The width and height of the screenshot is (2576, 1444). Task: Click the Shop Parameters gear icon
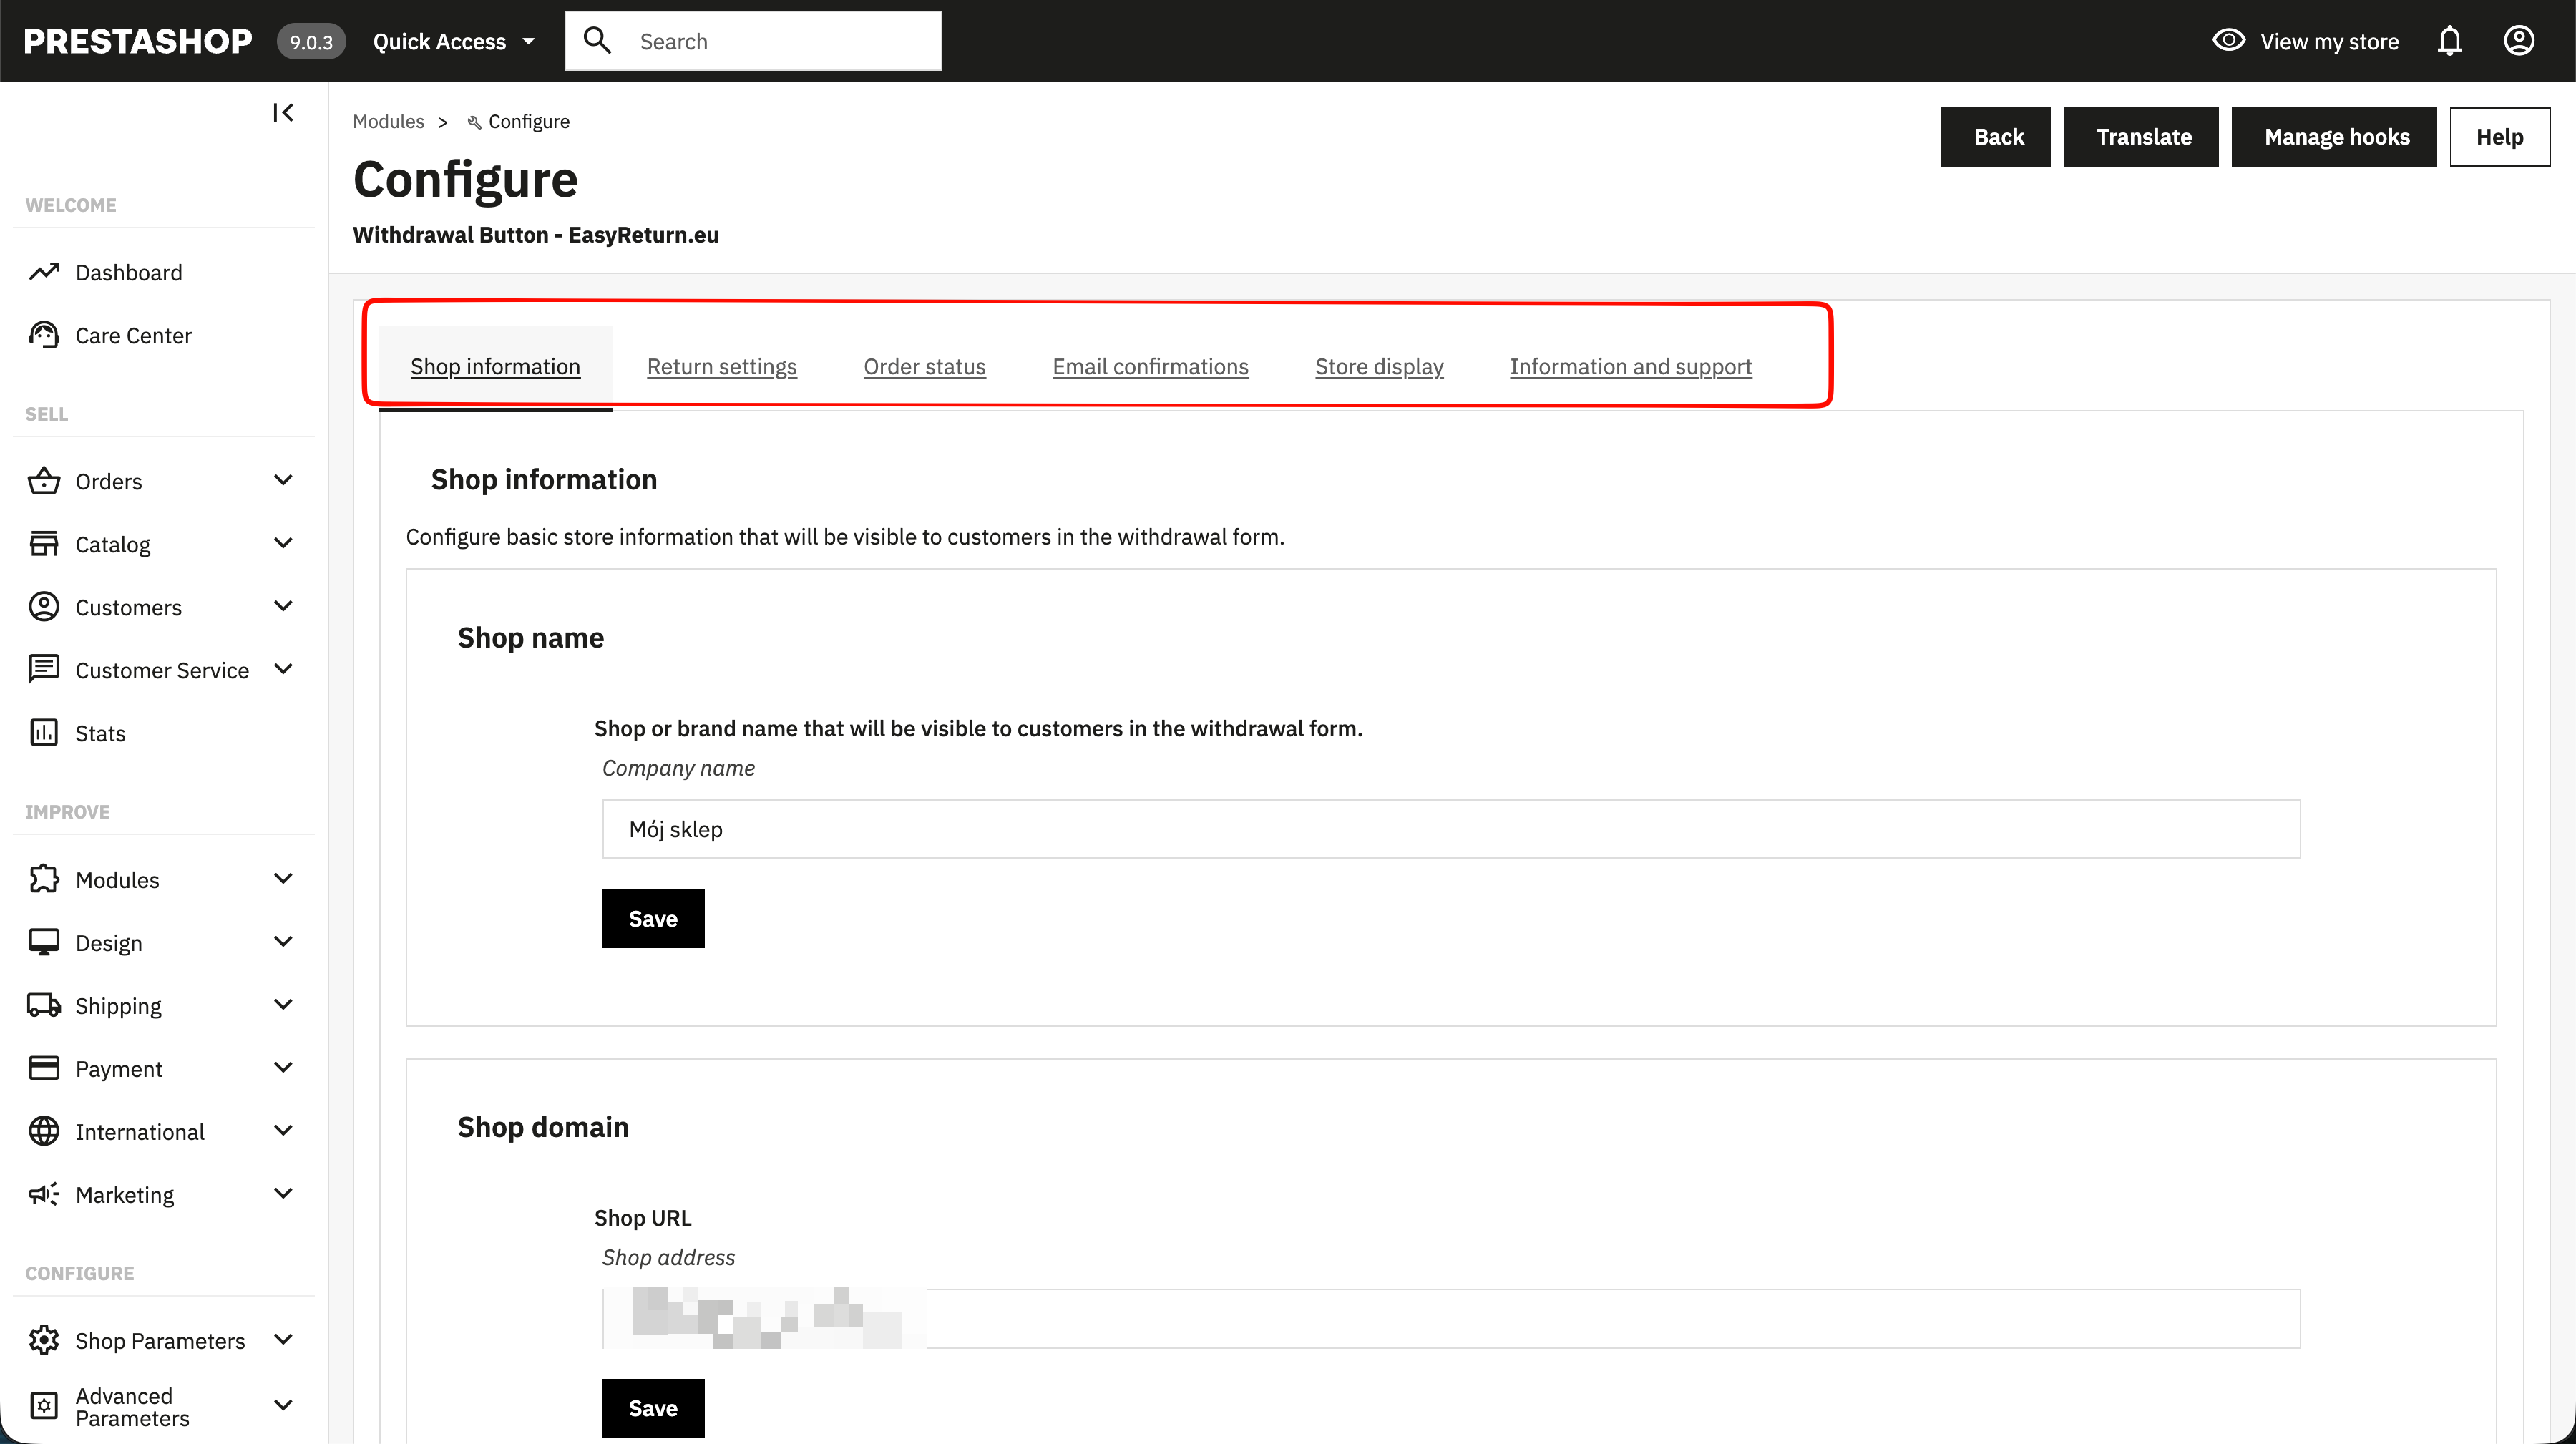click(44, 1340)
